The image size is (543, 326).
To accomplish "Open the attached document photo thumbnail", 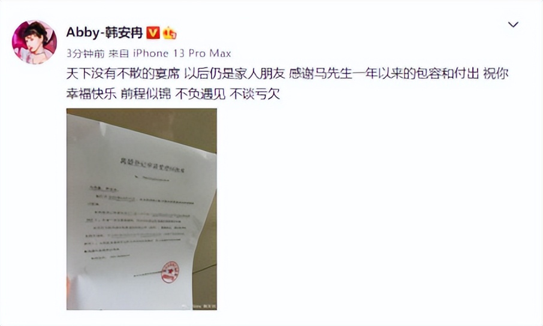I will 141,209.
